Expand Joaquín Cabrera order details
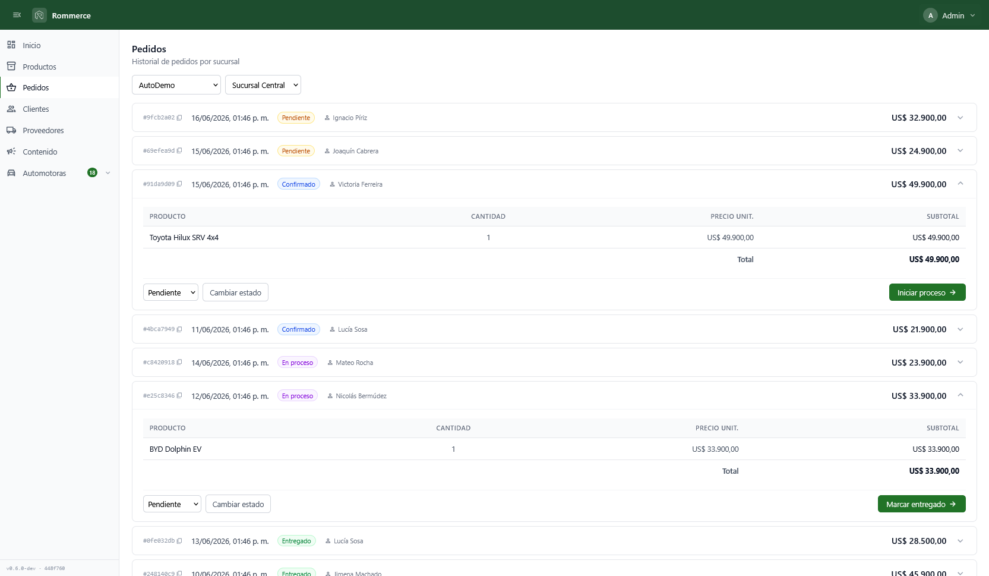The height and width of the screenshot is (576, 989). click(960, 151)
